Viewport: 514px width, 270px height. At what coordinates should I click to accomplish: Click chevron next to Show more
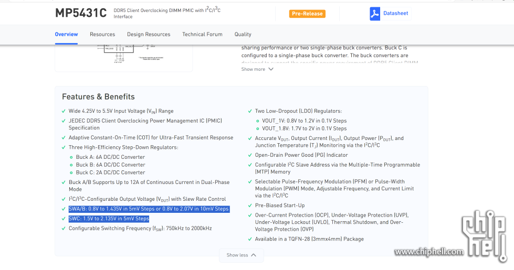tap(271, 69)
